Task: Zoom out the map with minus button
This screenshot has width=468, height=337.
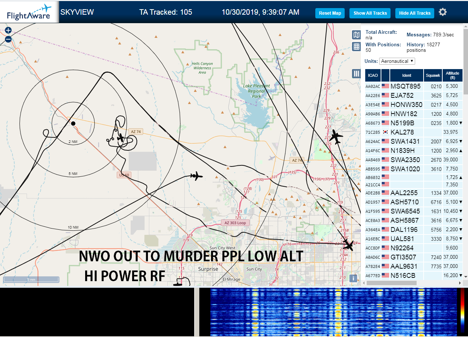Action: 8,39
